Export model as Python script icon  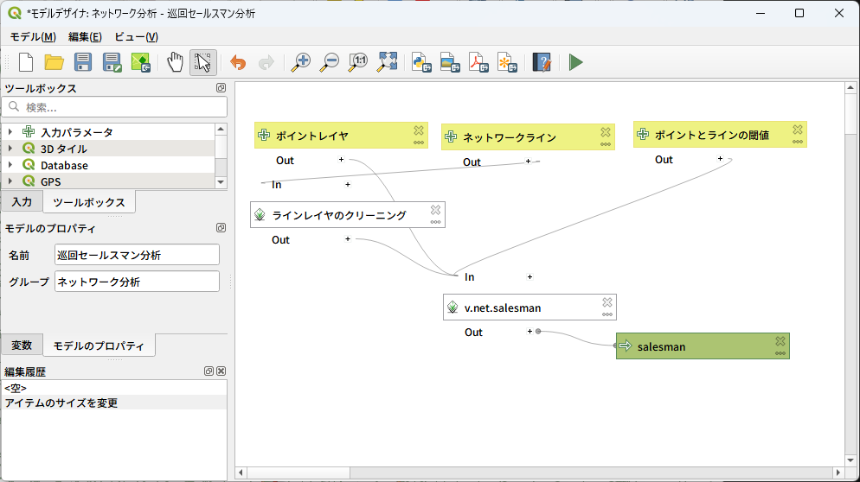(421, 62)
